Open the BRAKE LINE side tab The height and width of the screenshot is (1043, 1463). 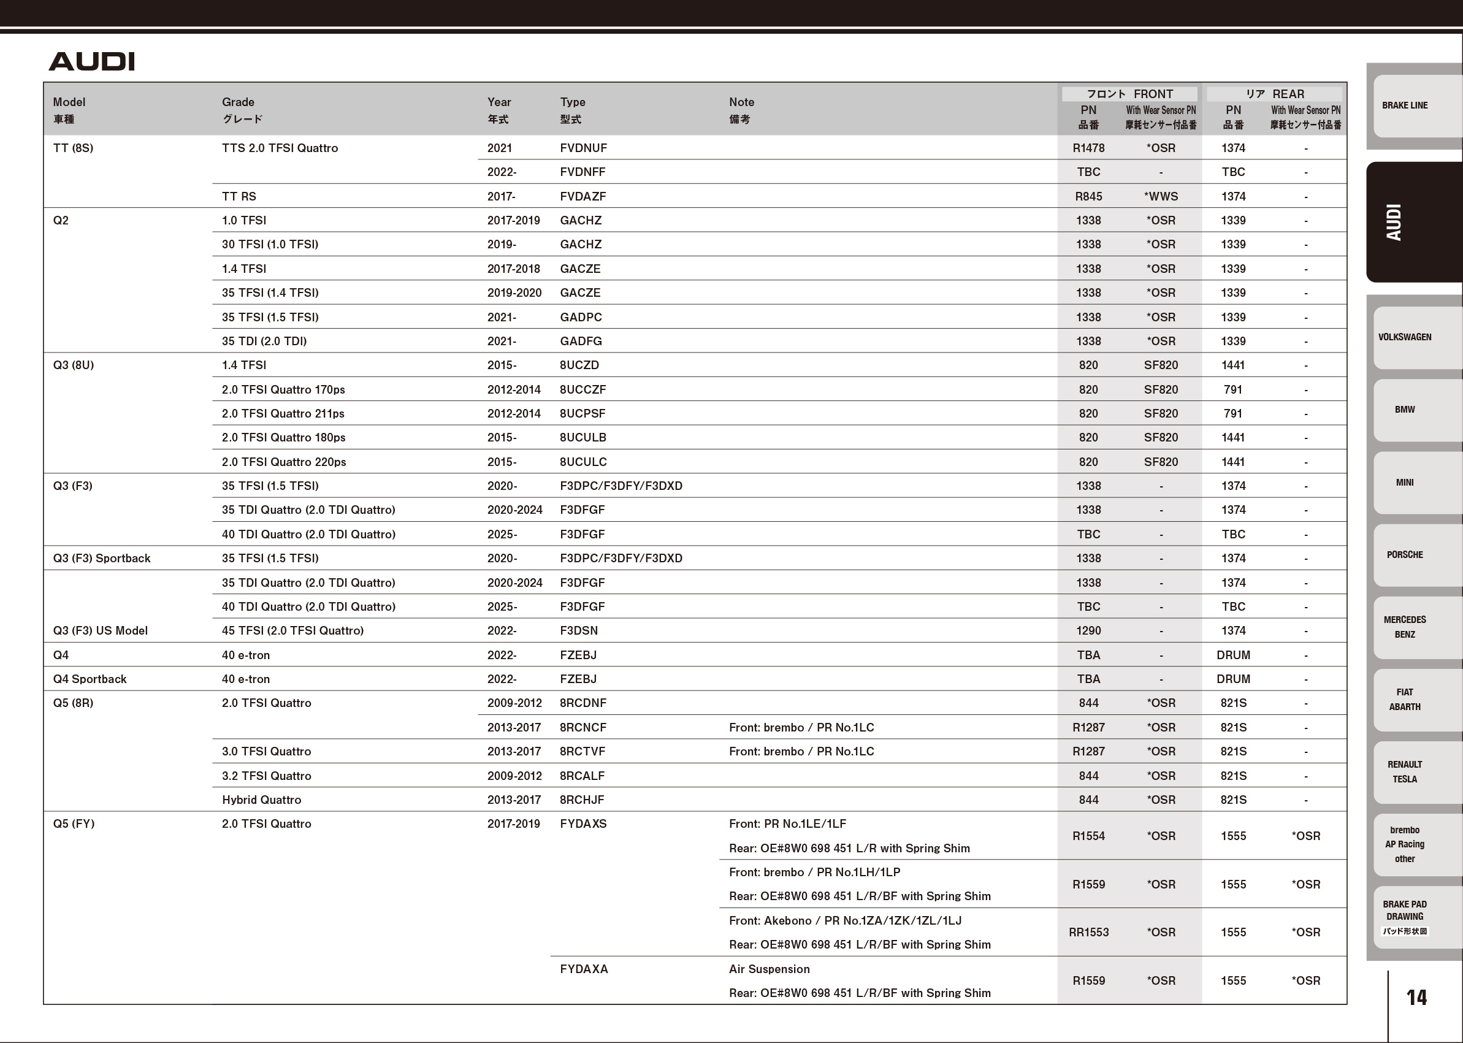[1418, 106]
